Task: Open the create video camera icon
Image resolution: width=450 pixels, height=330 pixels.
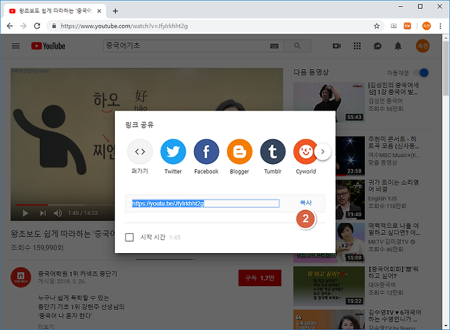Action: click(337, 46)
